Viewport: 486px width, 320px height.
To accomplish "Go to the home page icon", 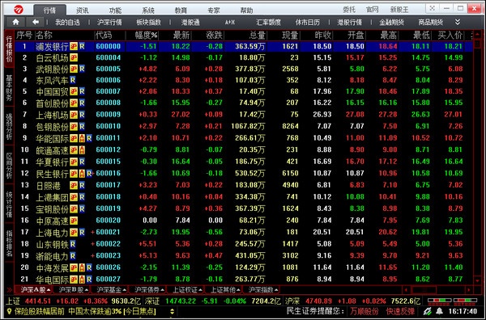I will [15, 22].
